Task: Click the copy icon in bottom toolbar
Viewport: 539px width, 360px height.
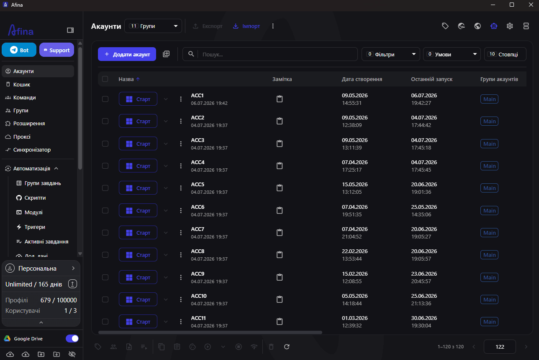Action: (162, 347)
